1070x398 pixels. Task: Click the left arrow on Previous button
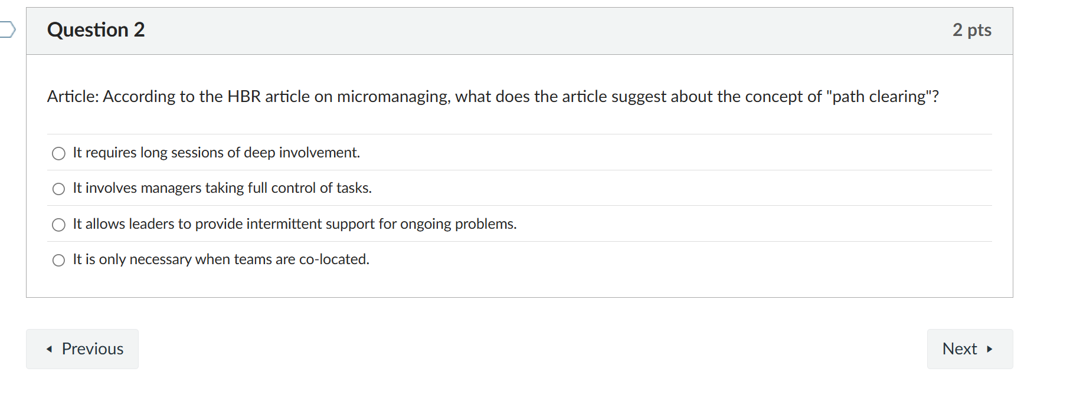[50, 349]
